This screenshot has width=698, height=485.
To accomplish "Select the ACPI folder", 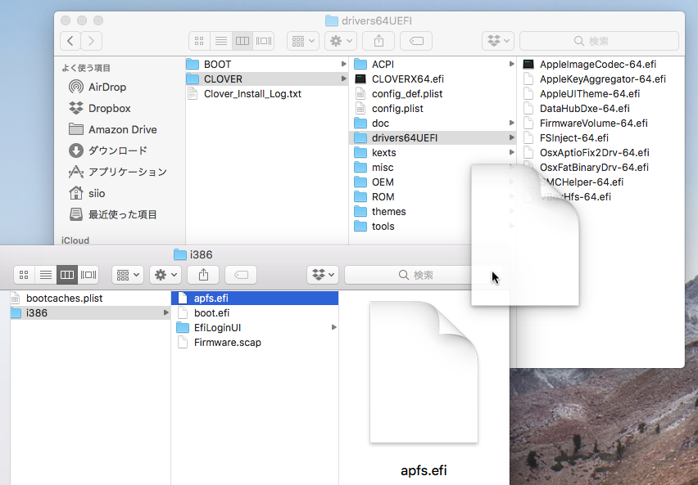I will (434, 65).
